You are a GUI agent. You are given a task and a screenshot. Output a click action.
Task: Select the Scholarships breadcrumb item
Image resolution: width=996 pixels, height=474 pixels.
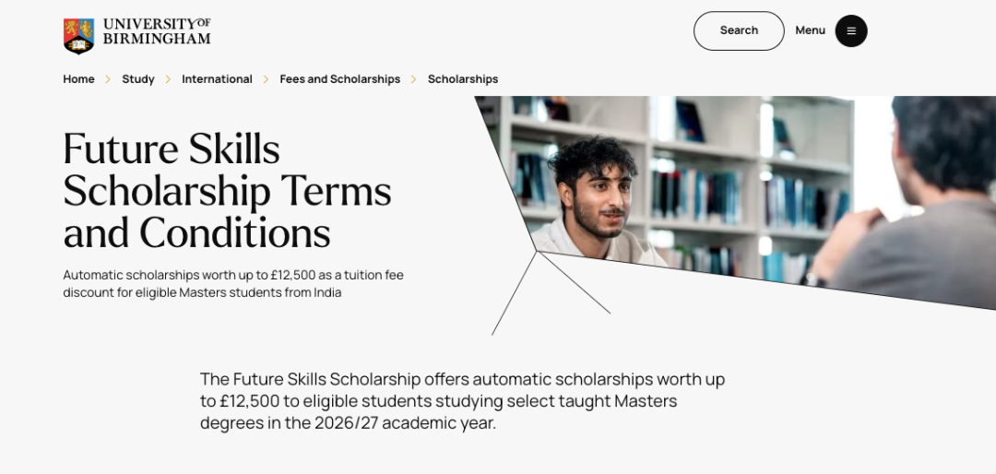[x=463, y=79]
